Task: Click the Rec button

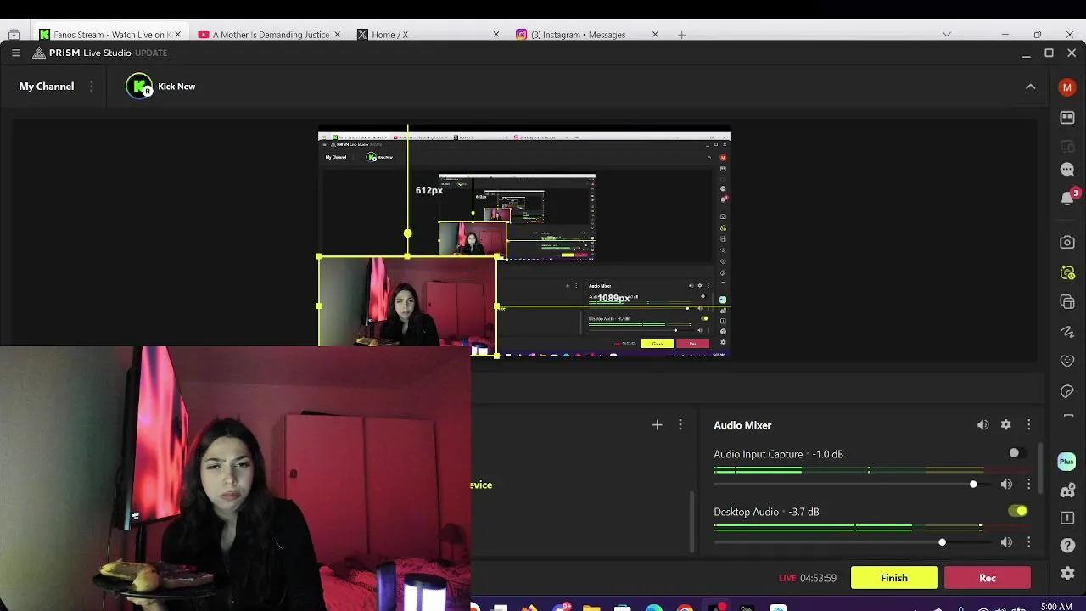Action: (x=988, y=578)
